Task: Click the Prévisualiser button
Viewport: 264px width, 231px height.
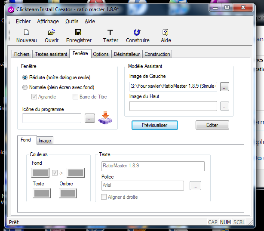Action: coord(155,125)
